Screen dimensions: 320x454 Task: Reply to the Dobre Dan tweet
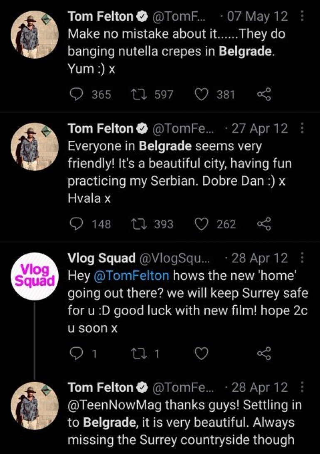coord(76,224)
